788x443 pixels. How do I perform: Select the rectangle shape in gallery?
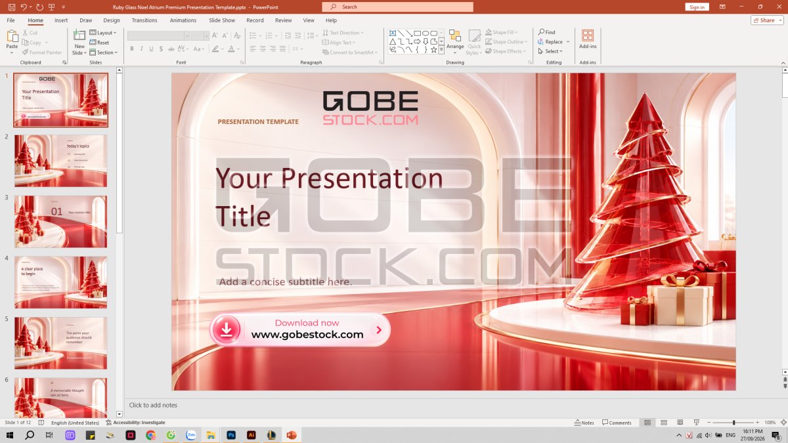coord(417,33)
